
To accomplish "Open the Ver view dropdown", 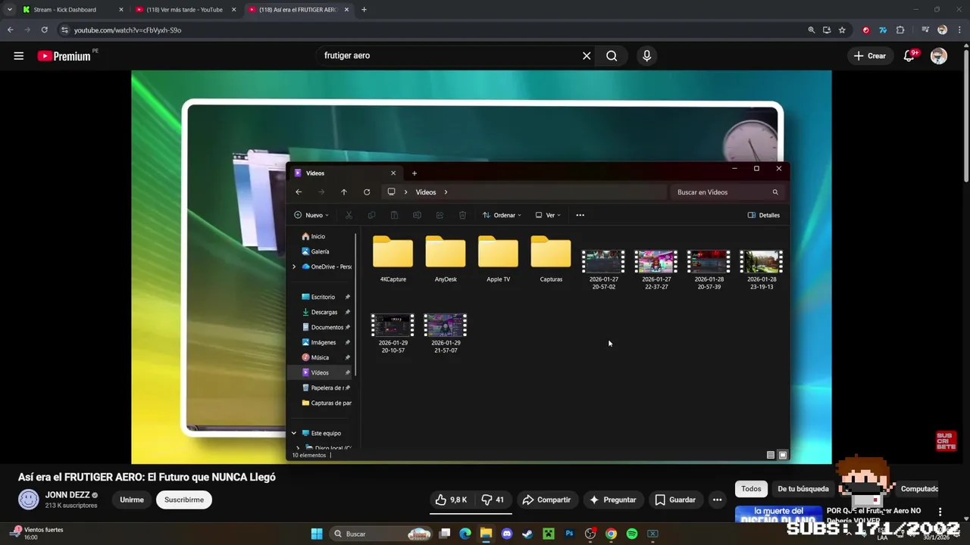I will [548, 215].
